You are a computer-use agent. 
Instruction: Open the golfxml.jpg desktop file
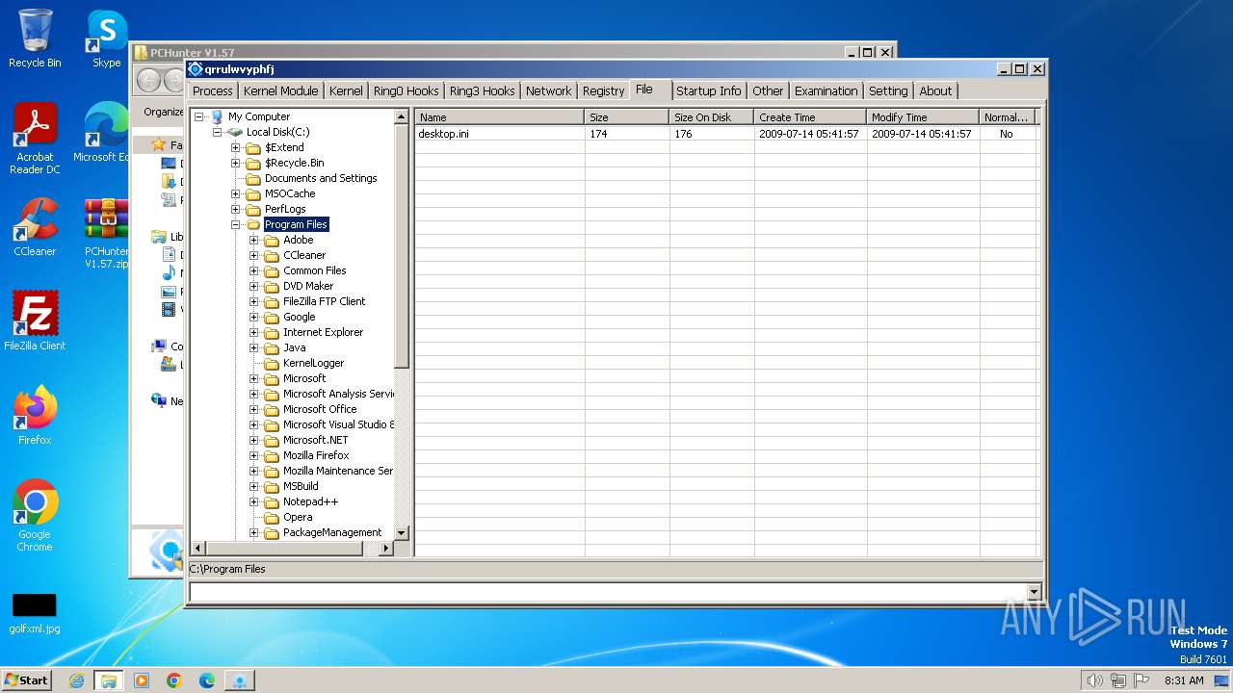[x=35, y=613]
